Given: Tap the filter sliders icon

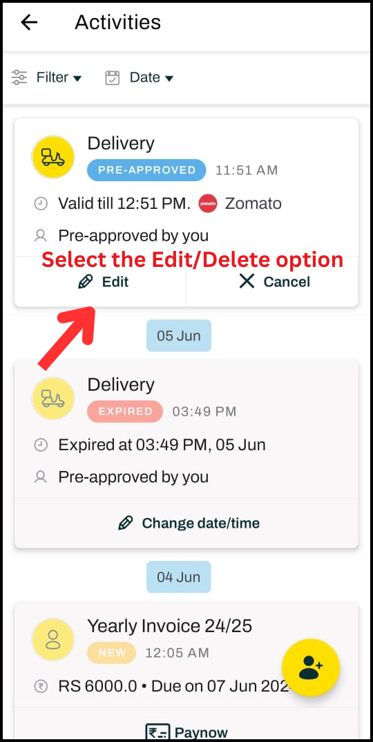Looking at the screenshot, I should 19,77.
